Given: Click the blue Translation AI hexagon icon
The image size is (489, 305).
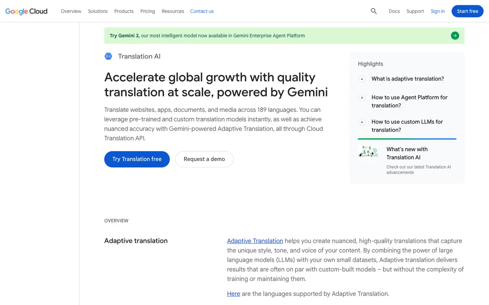Looking at the screenshot, I should 108,57.
